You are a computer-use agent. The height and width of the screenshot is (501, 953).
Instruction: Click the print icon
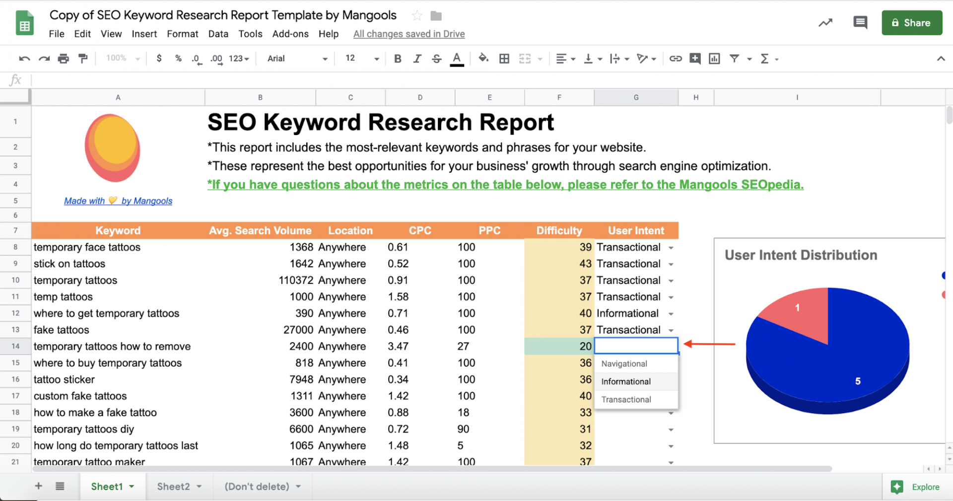tap(64, 59)
